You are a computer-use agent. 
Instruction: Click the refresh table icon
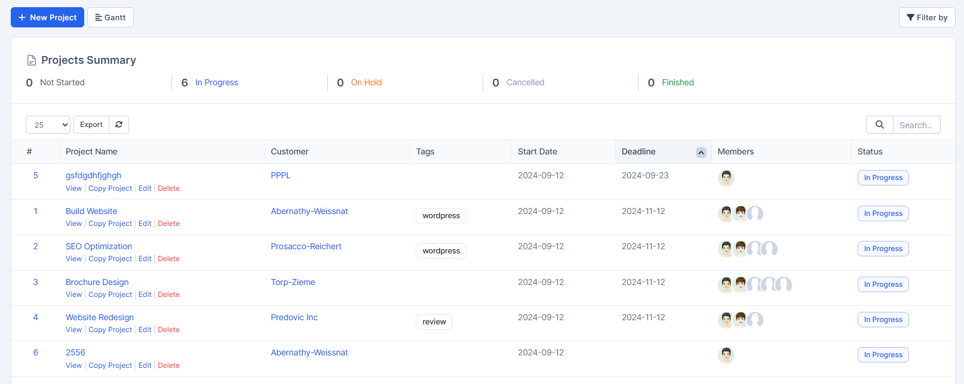(x=119, y=125)
